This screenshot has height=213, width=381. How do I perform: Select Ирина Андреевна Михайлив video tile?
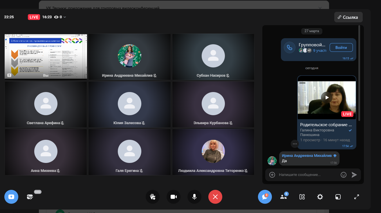click(129, 57)
